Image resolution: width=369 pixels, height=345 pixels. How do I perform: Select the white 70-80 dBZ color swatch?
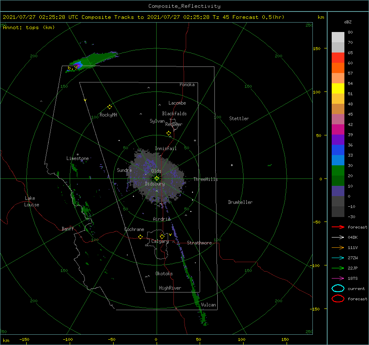[x=338, y=37]
